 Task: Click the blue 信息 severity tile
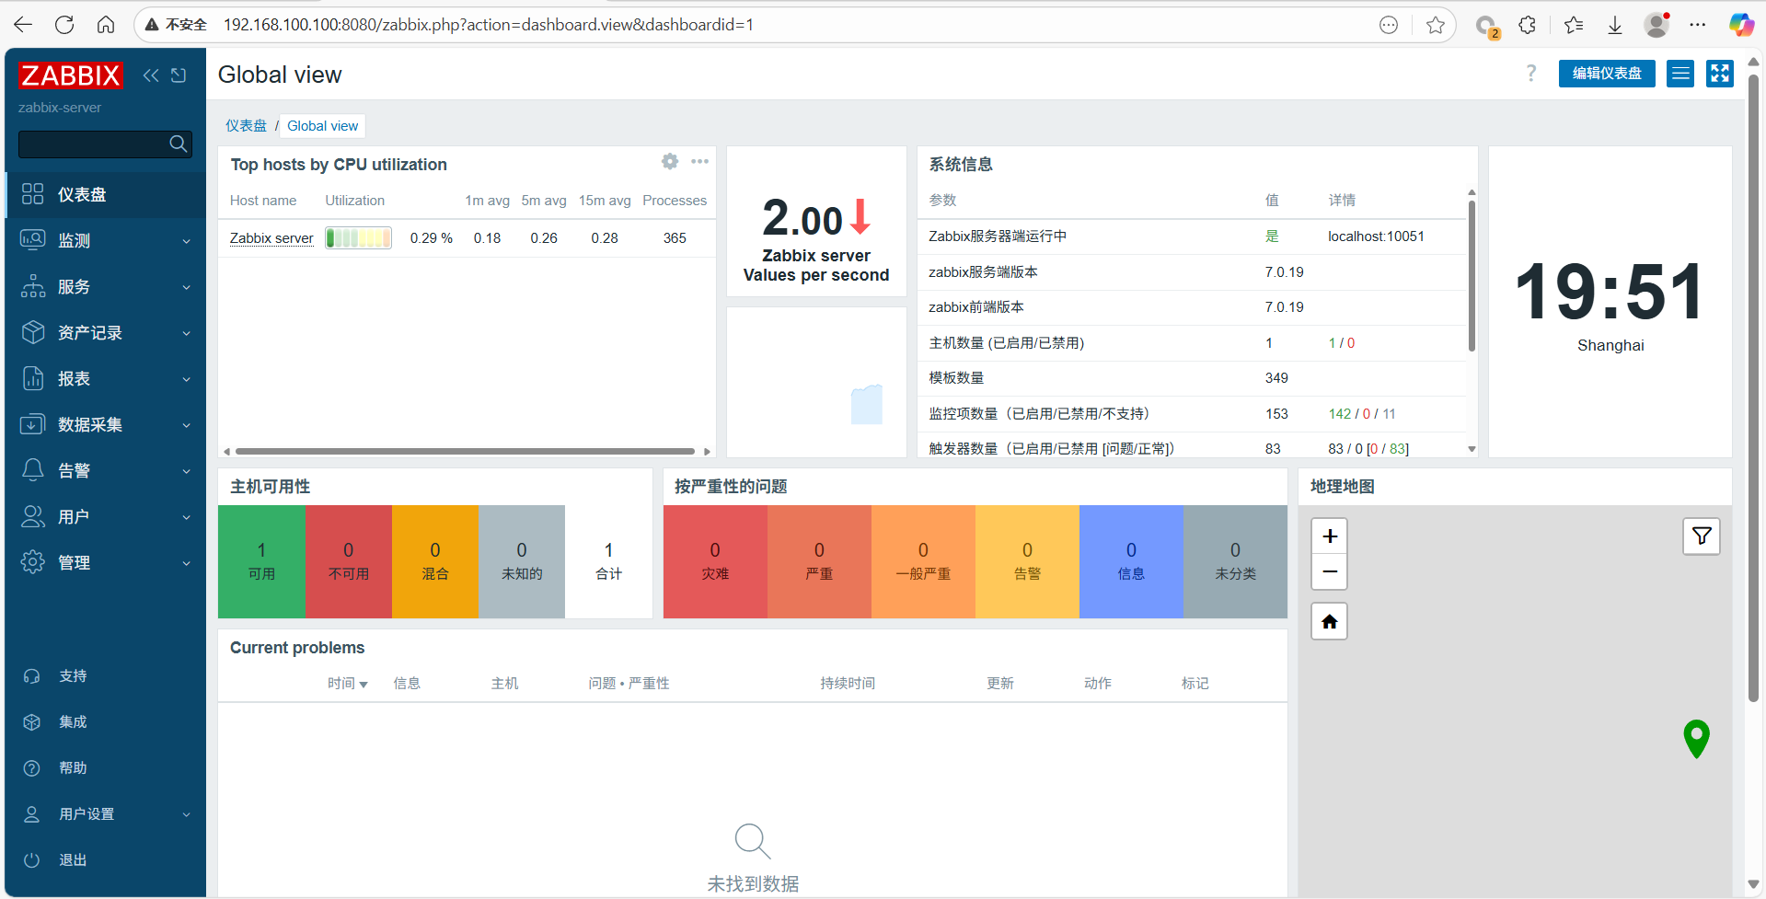point(1131,561)
